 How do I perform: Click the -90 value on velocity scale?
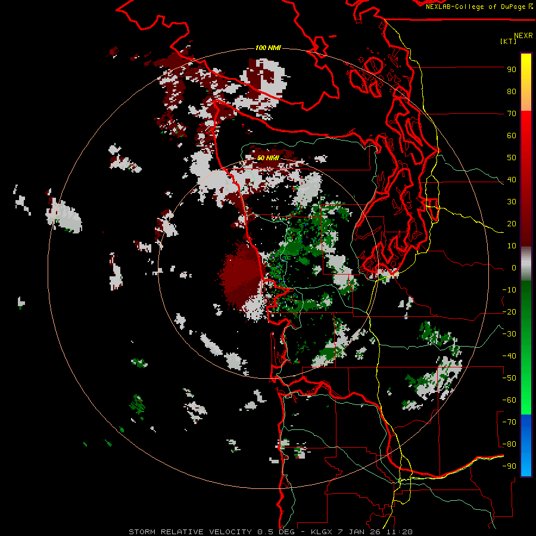tap(509, 466)
